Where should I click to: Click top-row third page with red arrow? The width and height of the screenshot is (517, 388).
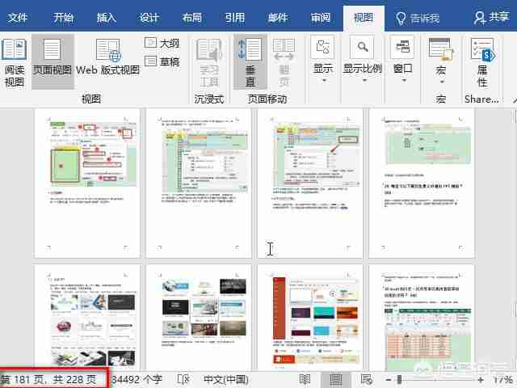[310, 183]
